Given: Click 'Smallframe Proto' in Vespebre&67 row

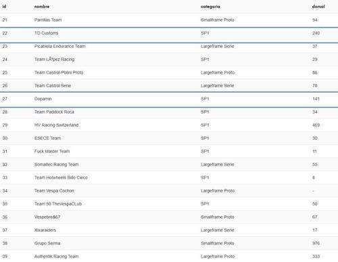Looking at the screenshot, I should tap(218, 217).
